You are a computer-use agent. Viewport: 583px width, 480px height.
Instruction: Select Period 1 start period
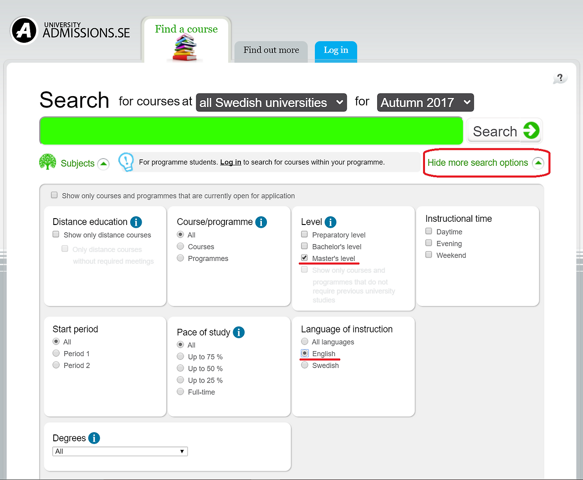56,353
